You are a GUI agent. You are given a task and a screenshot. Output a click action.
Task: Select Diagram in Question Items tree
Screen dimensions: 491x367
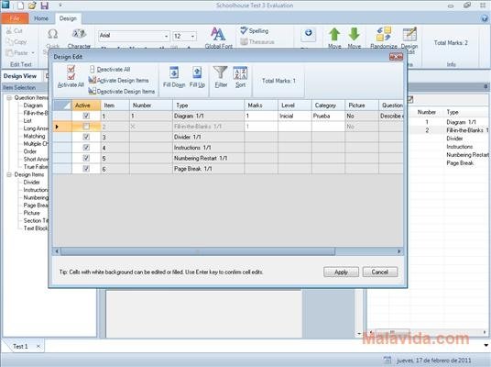[x=33, y=106]
